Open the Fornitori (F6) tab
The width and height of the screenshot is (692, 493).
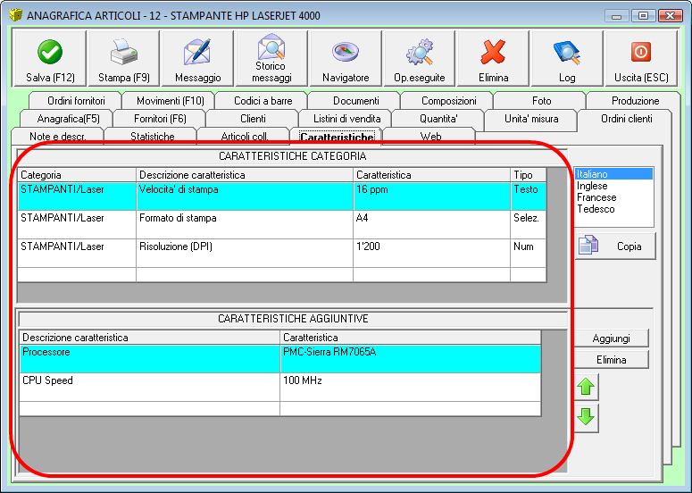point(160,119)
